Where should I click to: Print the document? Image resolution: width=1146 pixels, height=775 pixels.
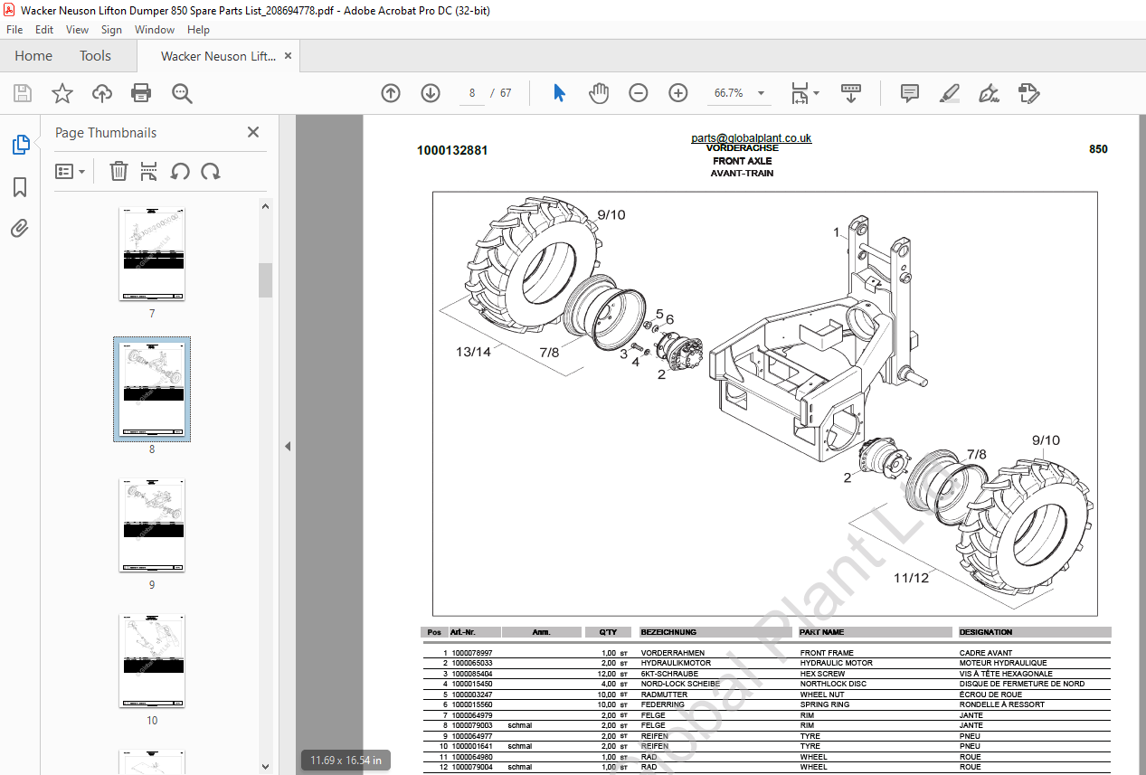(141, 93)
